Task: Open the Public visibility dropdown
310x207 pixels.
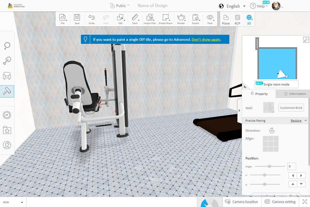Action: (x=120, y=5)
